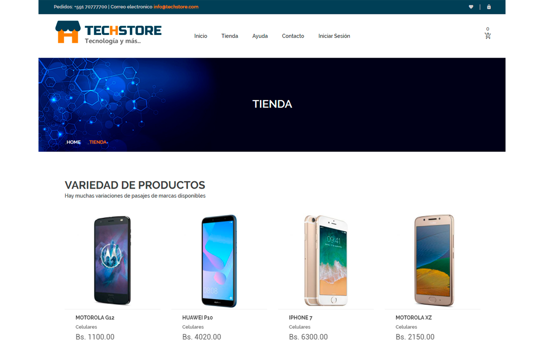
Task: Click info@techstore.com email link
Action: coord(176,7)
